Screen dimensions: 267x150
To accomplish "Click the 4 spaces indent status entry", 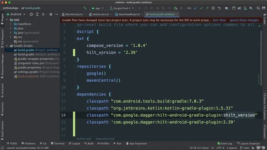I will (232, 148).
